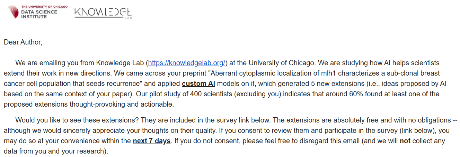Open the knowledgelab.org hyperlink
This screenshot has width=460, height=157.
tap(187, 63)
